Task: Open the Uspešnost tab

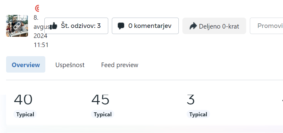Action: tap(70, 65)
